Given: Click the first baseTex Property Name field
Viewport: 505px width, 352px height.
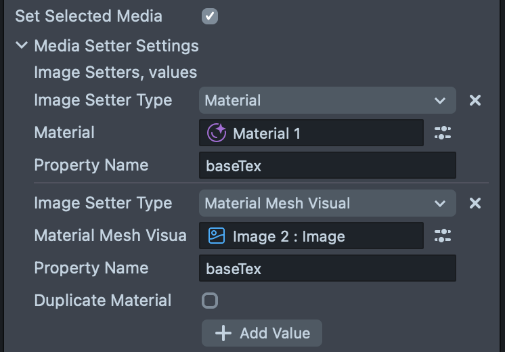Looking at the screenshot, I should point(327,165).
